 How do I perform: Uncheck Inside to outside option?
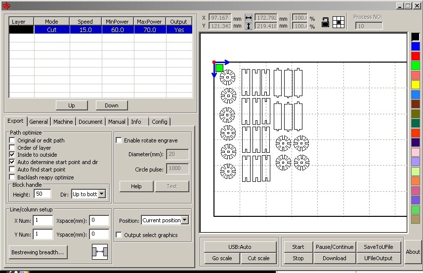pos(12,155)
